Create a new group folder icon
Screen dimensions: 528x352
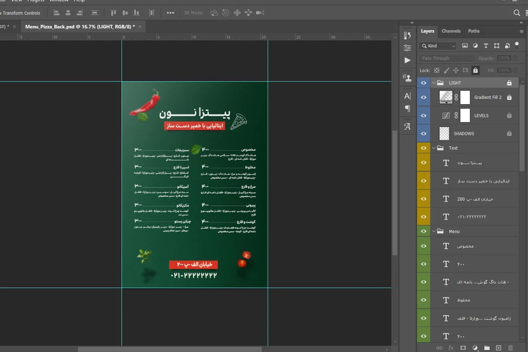[487, 348]
